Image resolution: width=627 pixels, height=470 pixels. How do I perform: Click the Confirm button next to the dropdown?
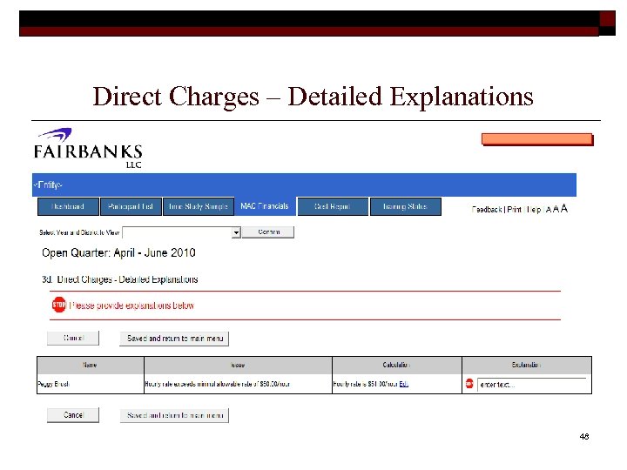[x=268, y=232]
